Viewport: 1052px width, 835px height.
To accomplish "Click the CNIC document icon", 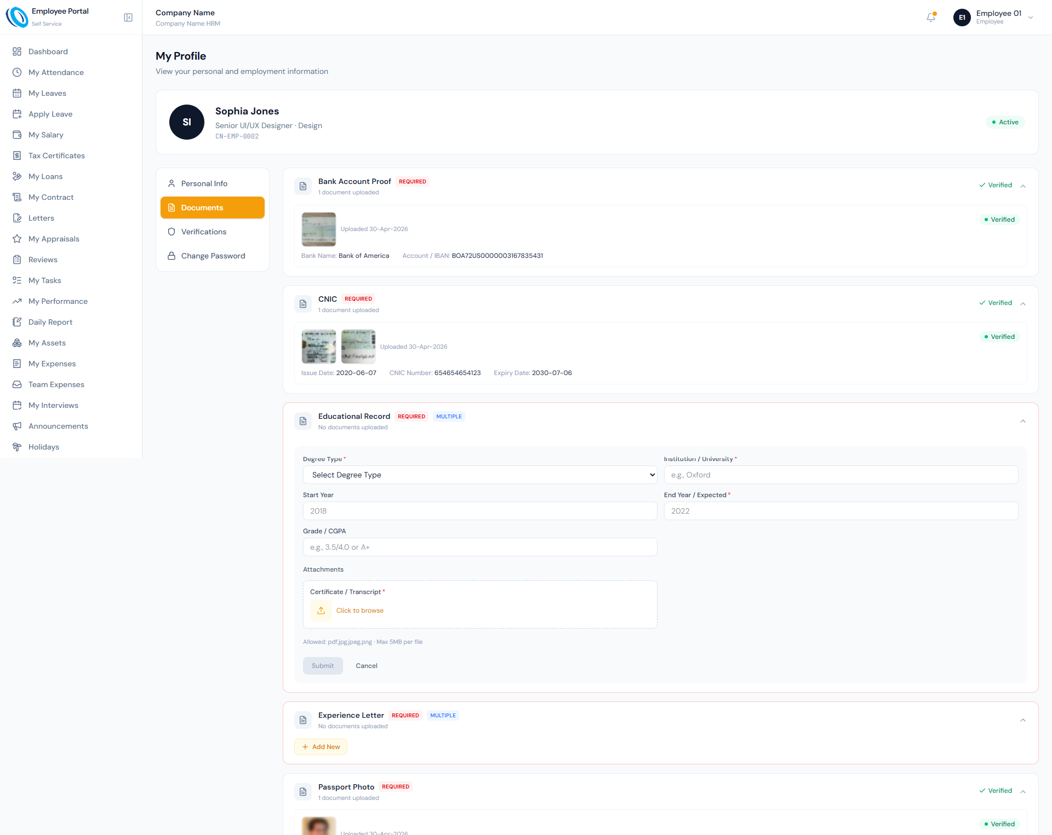I will (x=303, y=304).
